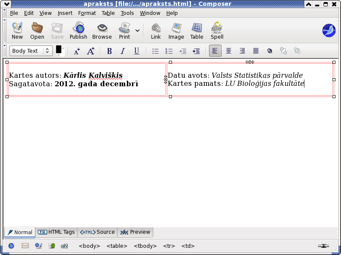Select the <tbody> tag in status bar

point(145,246)
